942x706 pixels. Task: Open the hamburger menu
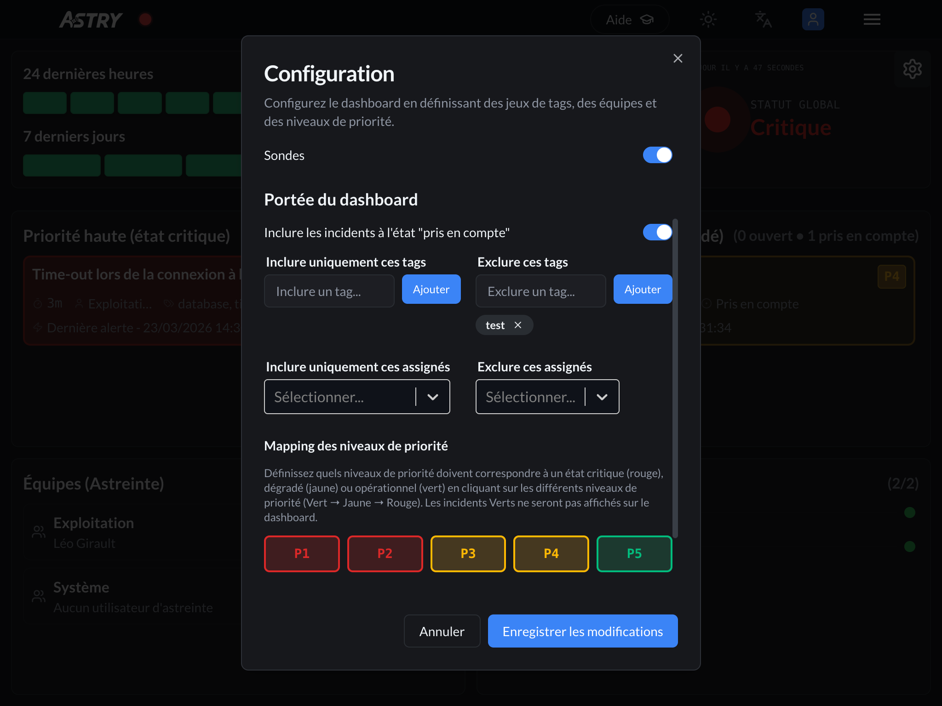point(872,19)
